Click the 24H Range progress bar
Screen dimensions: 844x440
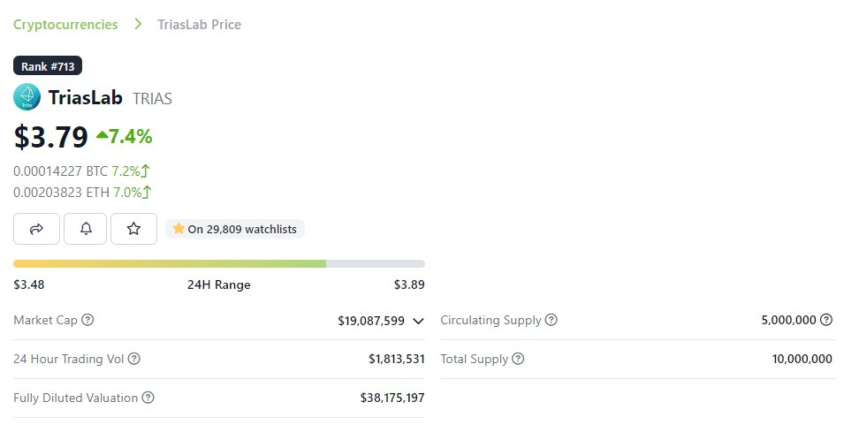(218, 263)
